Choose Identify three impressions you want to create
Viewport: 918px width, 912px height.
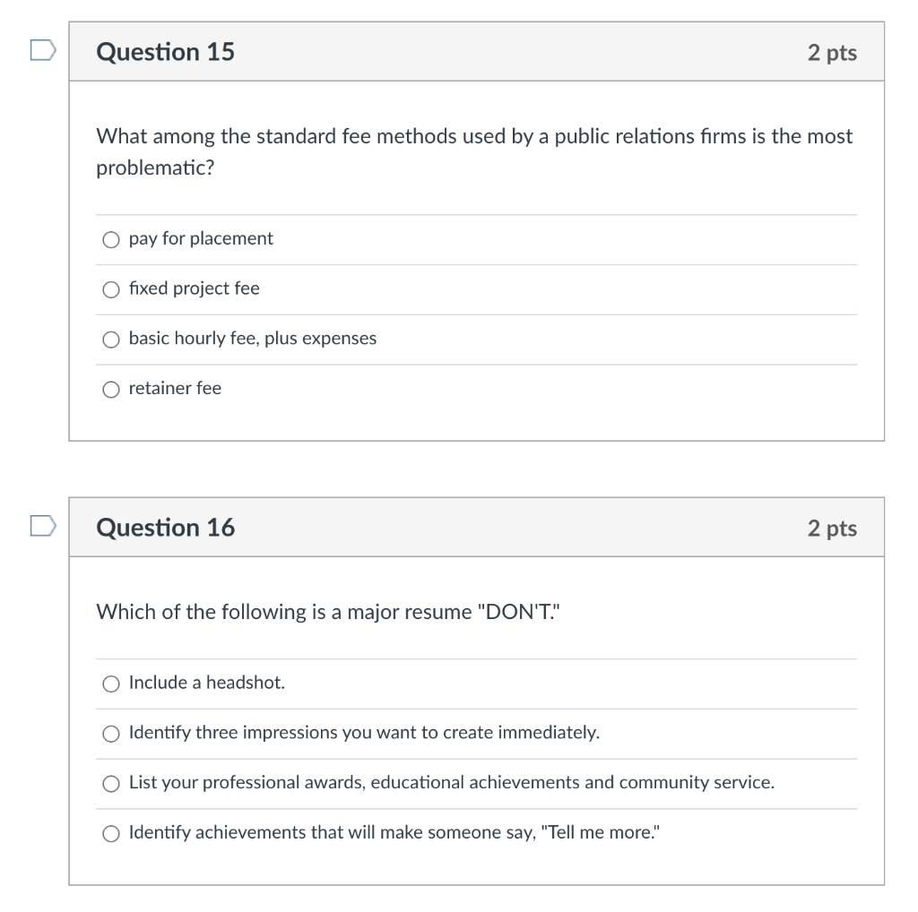111,733
